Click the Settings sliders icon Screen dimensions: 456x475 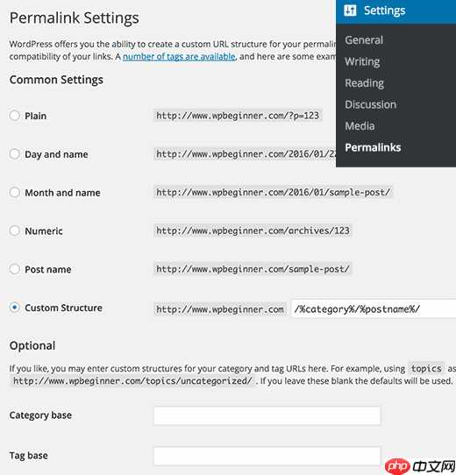tap(350, 11)
